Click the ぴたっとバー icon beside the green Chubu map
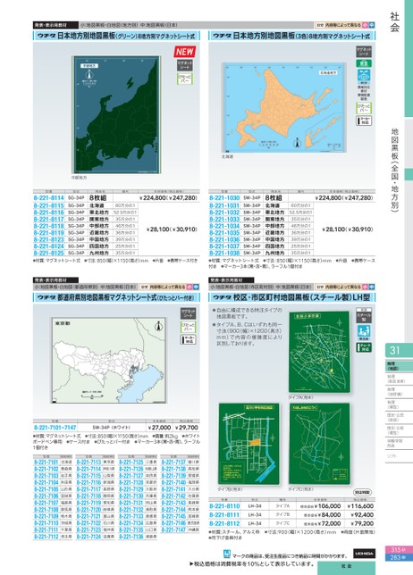 [x=185, y=79]
